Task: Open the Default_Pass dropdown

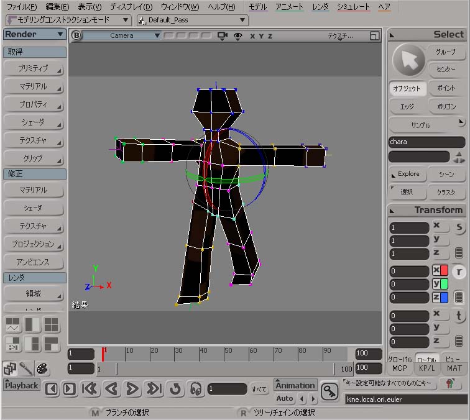Action: (x=193, y=21)
